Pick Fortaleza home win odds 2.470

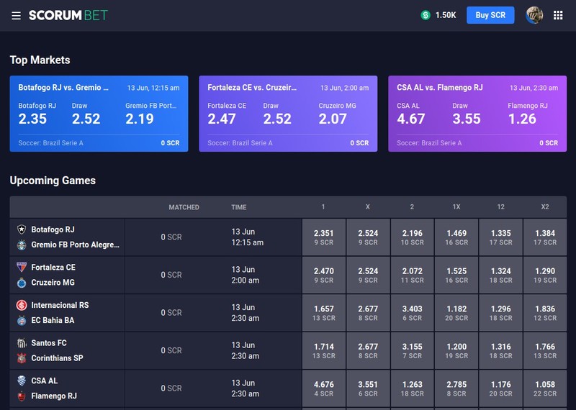coord(323,275)
